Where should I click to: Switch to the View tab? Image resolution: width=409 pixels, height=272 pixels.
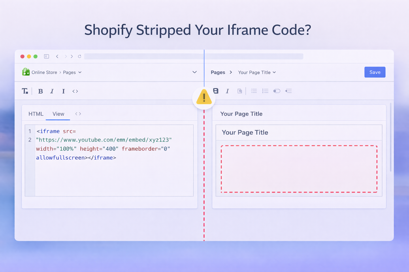coord(58,114)
